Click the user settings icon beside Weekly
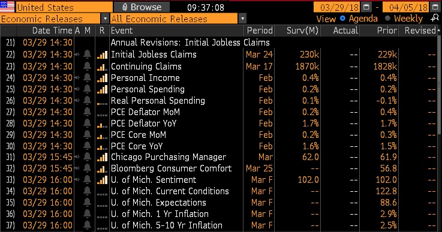This screenshot has width=442, height=232. 435,19
